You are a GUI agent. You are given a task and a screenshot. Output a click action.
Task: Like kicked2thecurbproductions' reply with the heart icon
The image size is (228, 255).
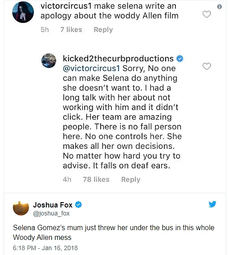coord(207,66)
